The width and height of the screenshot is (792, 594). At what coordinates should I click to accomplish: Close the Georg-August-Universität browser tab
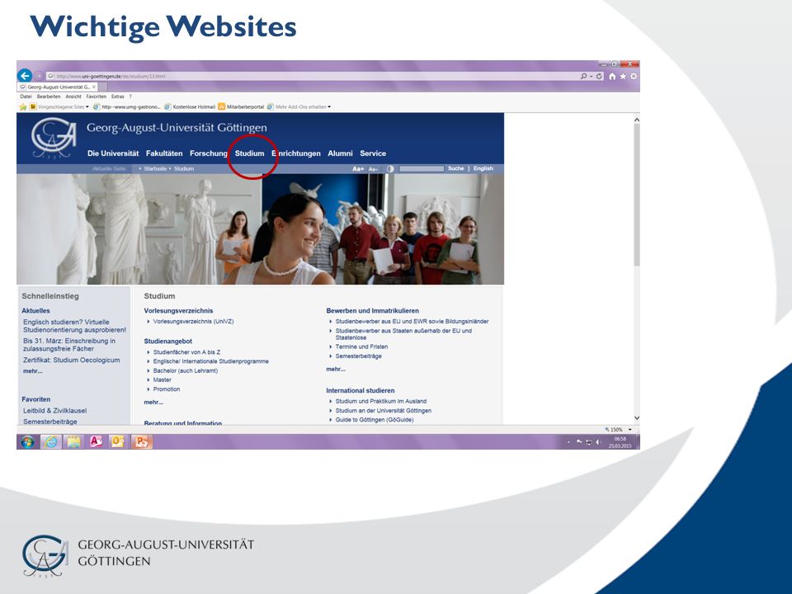[94, 87]
